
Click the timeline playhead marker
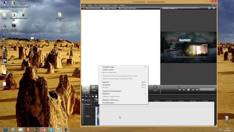tap(96, 99)
